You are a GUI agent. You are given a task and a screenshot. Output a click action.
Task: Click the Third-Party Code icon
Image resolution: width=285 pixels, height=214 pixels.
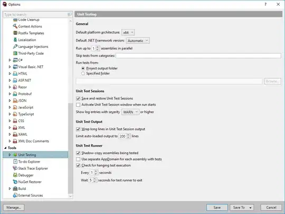tap(15, 53)
